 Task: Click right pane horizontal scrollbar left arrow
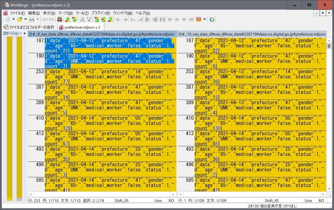180,194
